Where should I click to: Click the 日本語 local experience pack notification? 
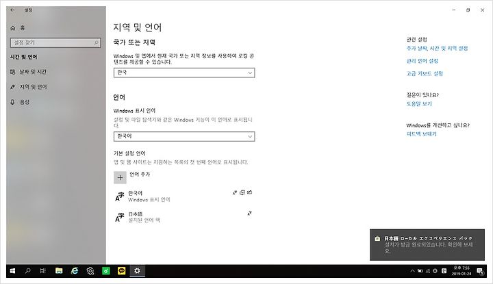point(427,245)
